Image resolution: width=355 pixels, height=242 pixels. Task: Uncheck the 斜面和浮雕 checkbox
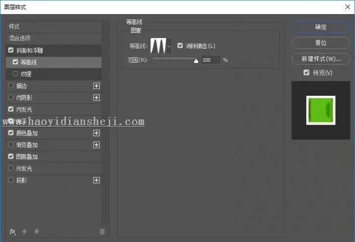click(11, 50)
